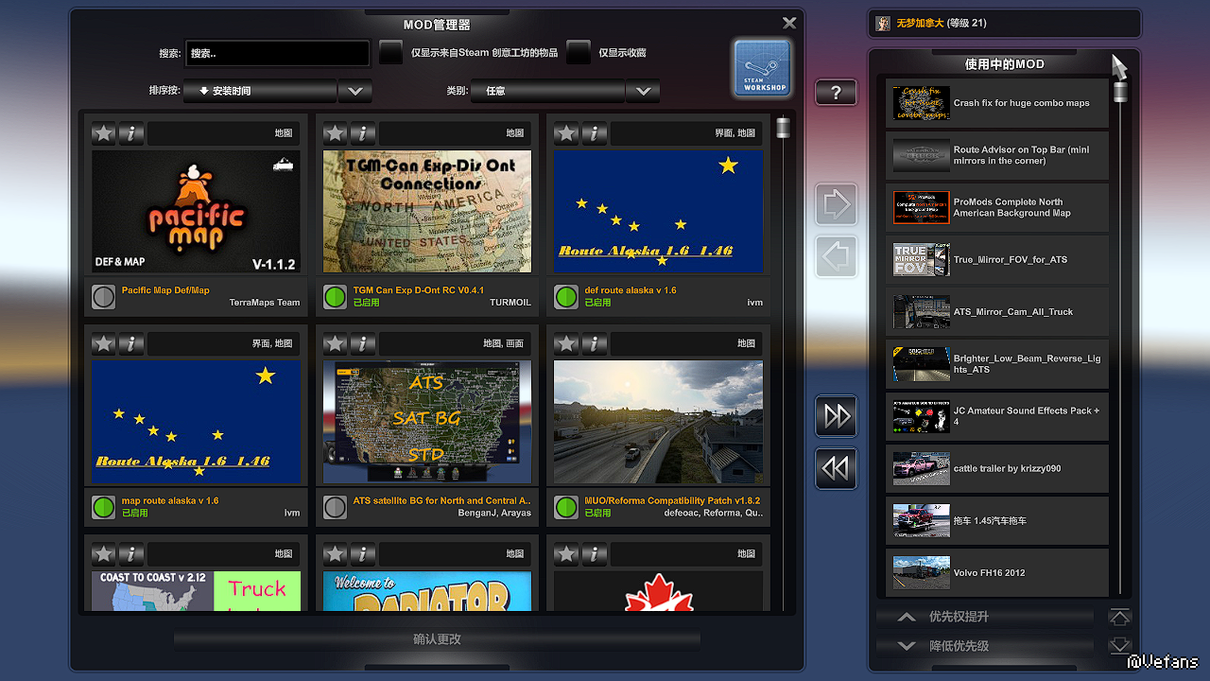Viewport: 1210px width, 681px height.
Task: Favorite the Coast to Coast v 2.12 card
Action: coord(104,553)
